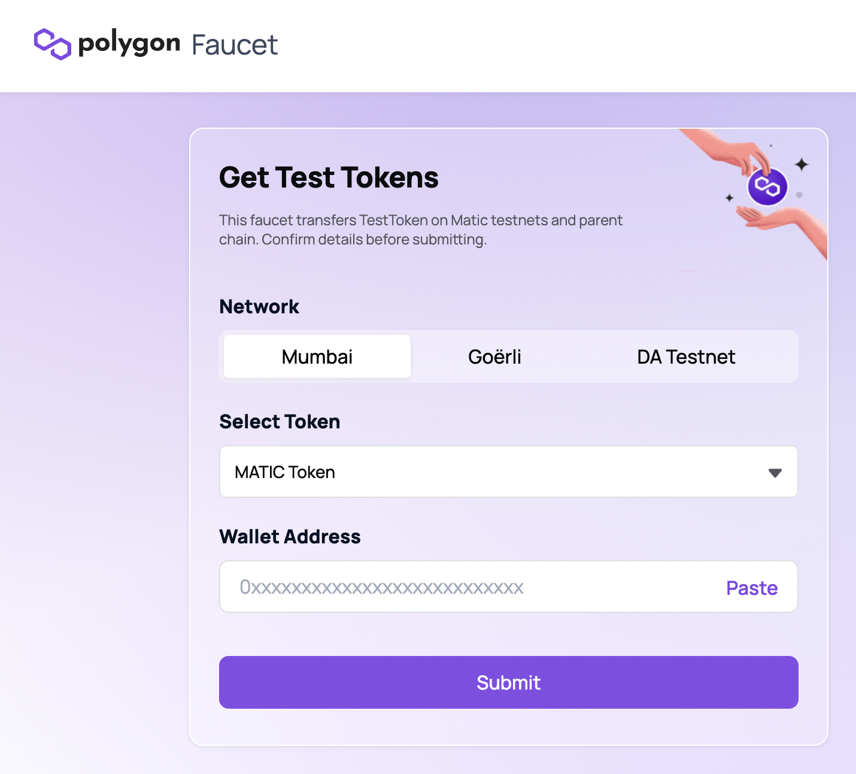
Task: Click the Select Token dropdown arrow
Action: click(775, 473)
